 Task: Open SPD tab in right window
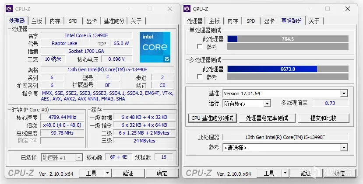[x=251, y=21]
